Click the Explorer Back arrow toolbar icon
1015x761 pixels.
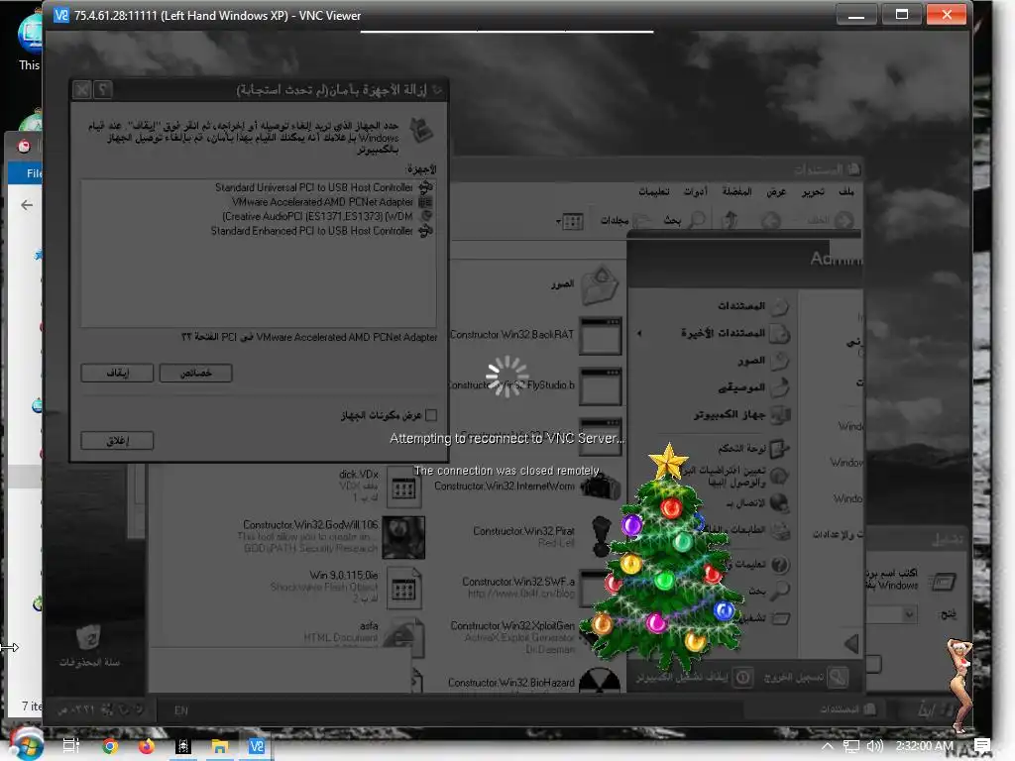click(845, 221)
